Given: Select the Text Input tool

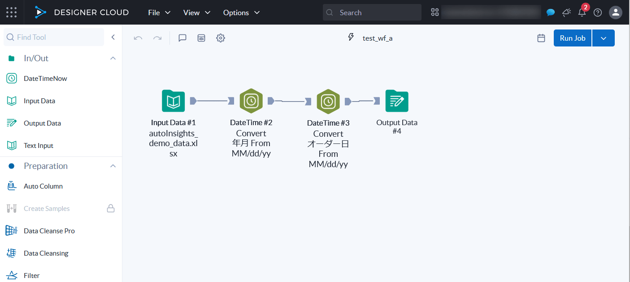Looking at the screenshot, I should click(39, 145).
